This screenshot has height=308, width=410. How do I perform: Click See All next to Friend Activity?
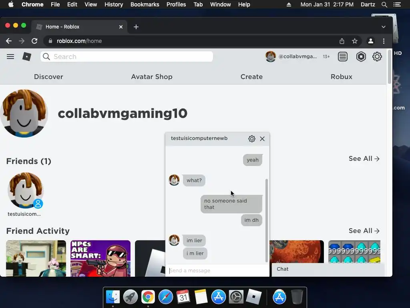click(x=364, y=231)
